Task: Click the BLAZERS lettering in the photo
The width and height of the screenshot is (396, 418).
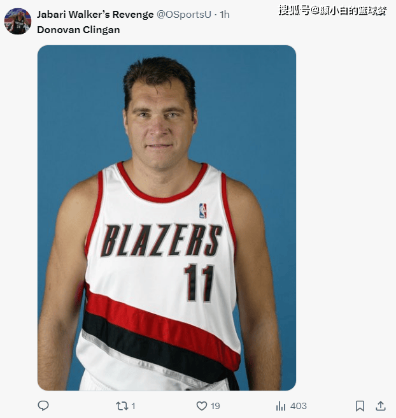Action: click(161, 240)
